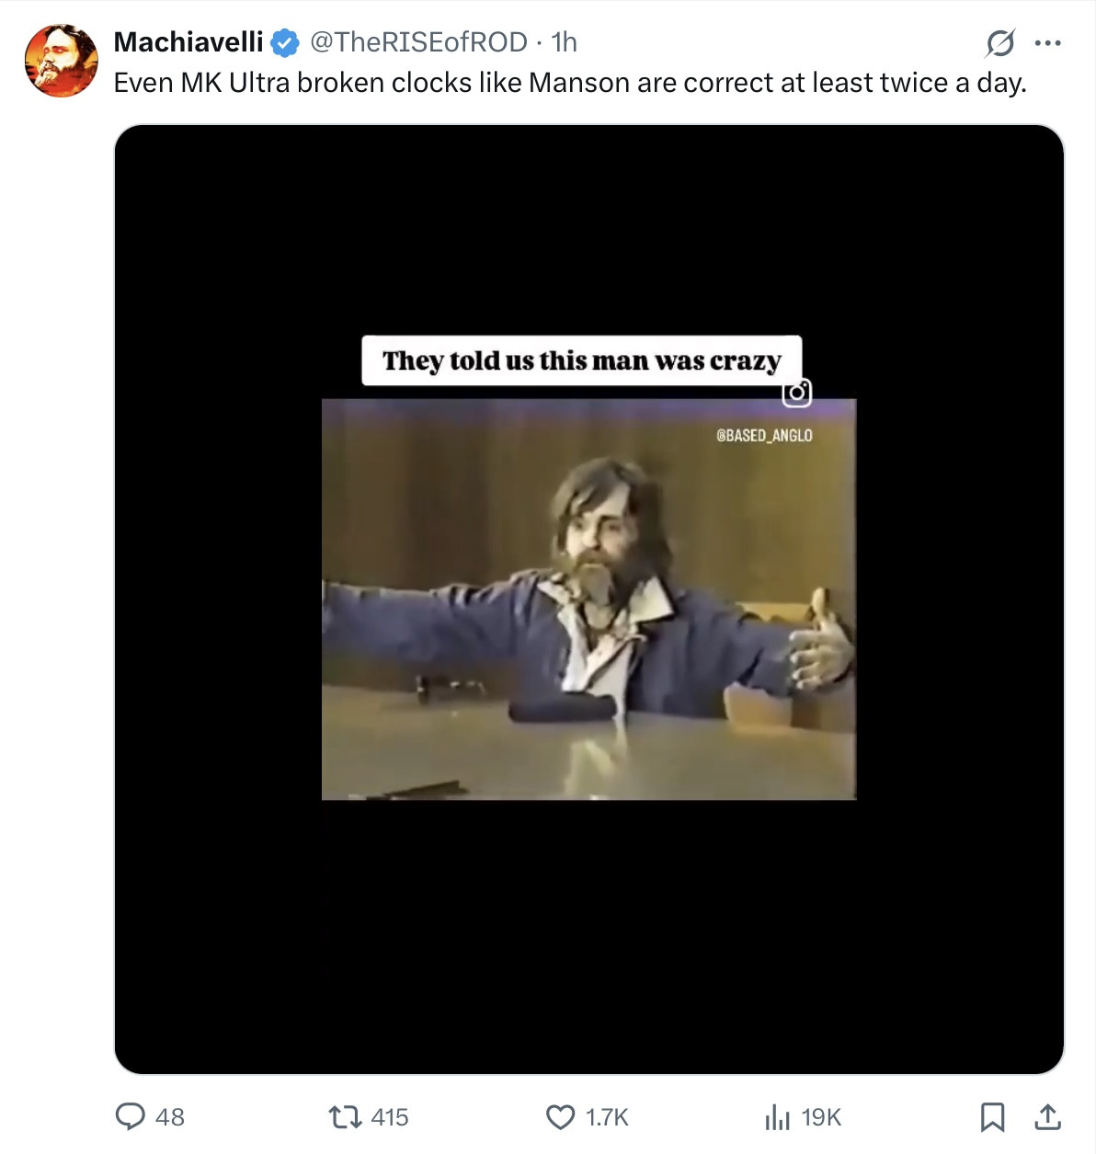Image resolution: width=1096 pixels, height=1154 pixels.
Task: Bookmark this post
Action: pyautogui.click(x=992, y=1116)
